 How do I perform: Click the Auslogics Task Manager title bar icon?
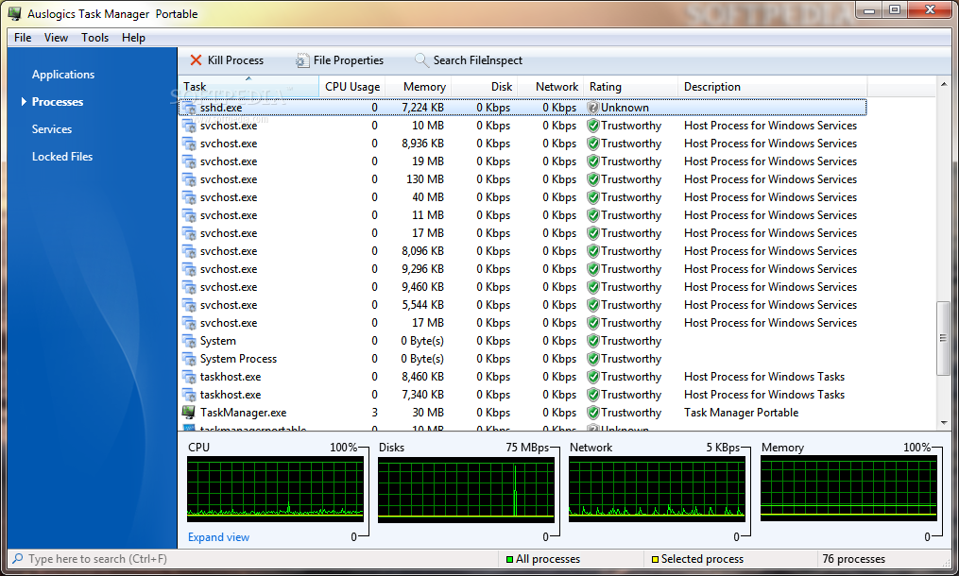(15, 13)
